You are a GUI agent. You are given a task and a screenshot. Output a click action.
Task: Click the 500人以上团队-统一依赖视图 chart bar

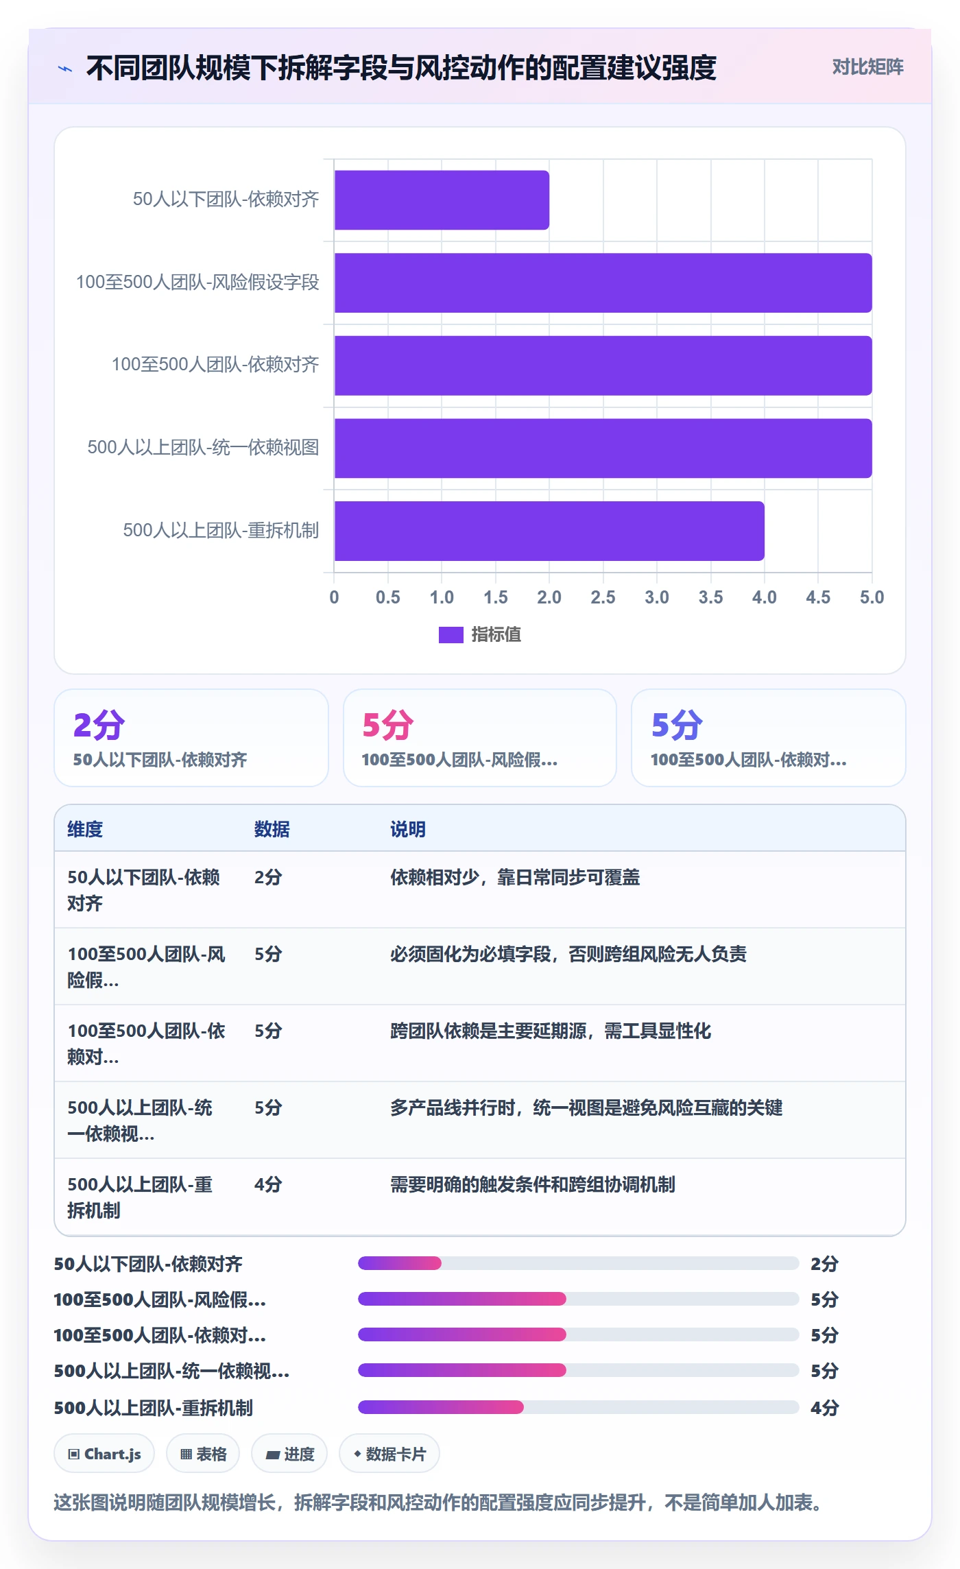pos(603,448)
